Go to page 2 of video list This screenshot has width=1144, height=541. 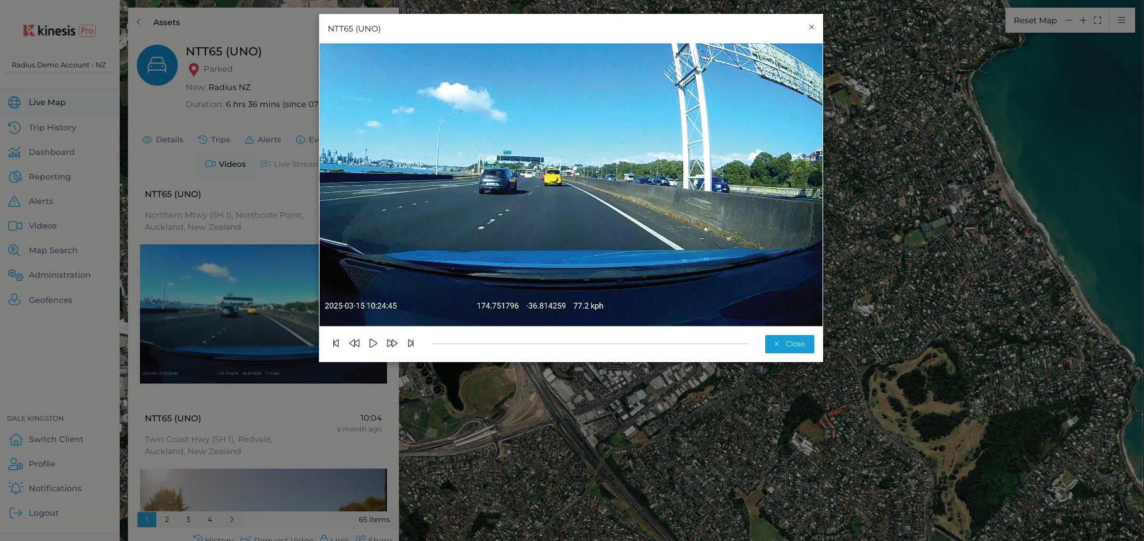pyautogui.click(x=167, y=520)
